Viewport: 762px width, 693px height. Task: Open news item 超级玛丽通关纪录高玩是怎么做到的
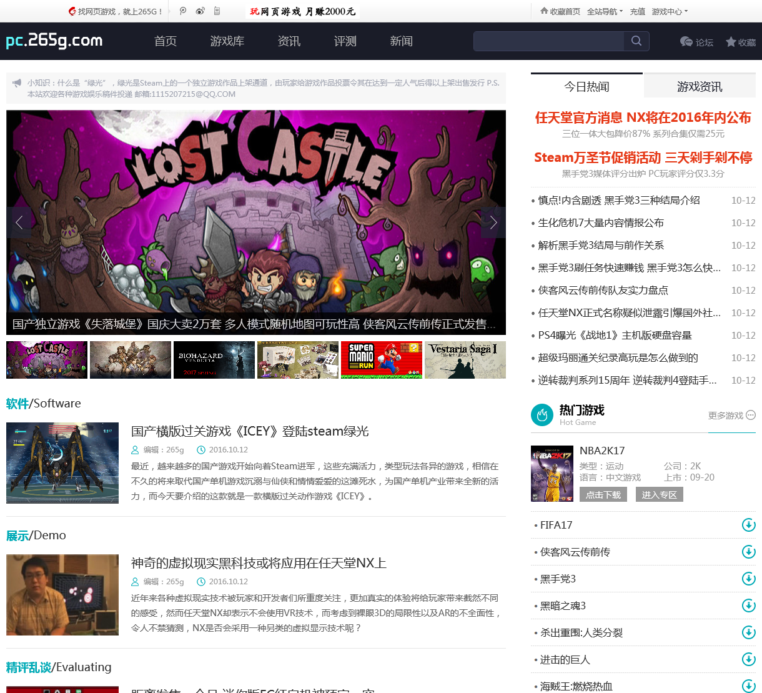(x=618, y=357)
